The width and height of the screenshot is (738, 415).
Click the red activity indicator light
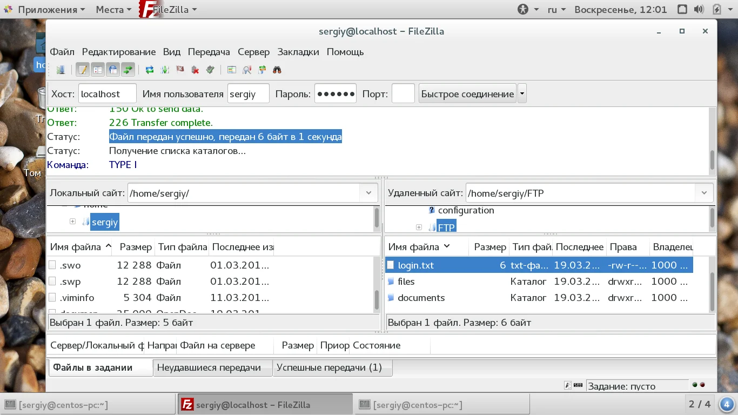pos(702,385)
